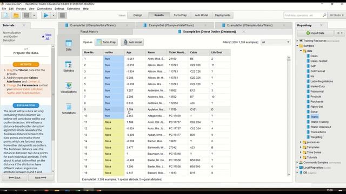The height and width of the screenshot is (194, 346).
Task: Select the Transactions dataset in repository
Action: pos(318,132)
